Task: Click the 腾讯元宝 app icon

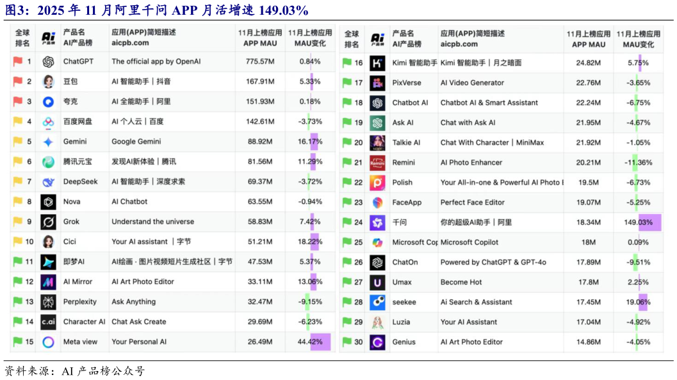Action: (x=48, y=162)
